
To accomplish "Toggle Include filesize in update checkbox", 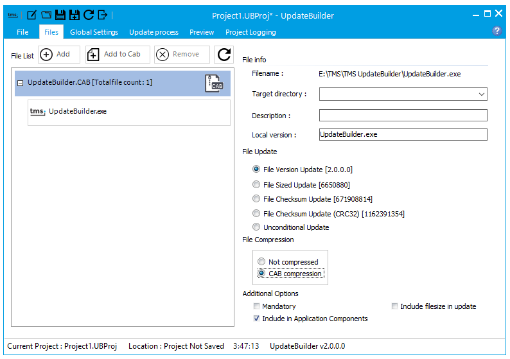I will coord(434,306).
